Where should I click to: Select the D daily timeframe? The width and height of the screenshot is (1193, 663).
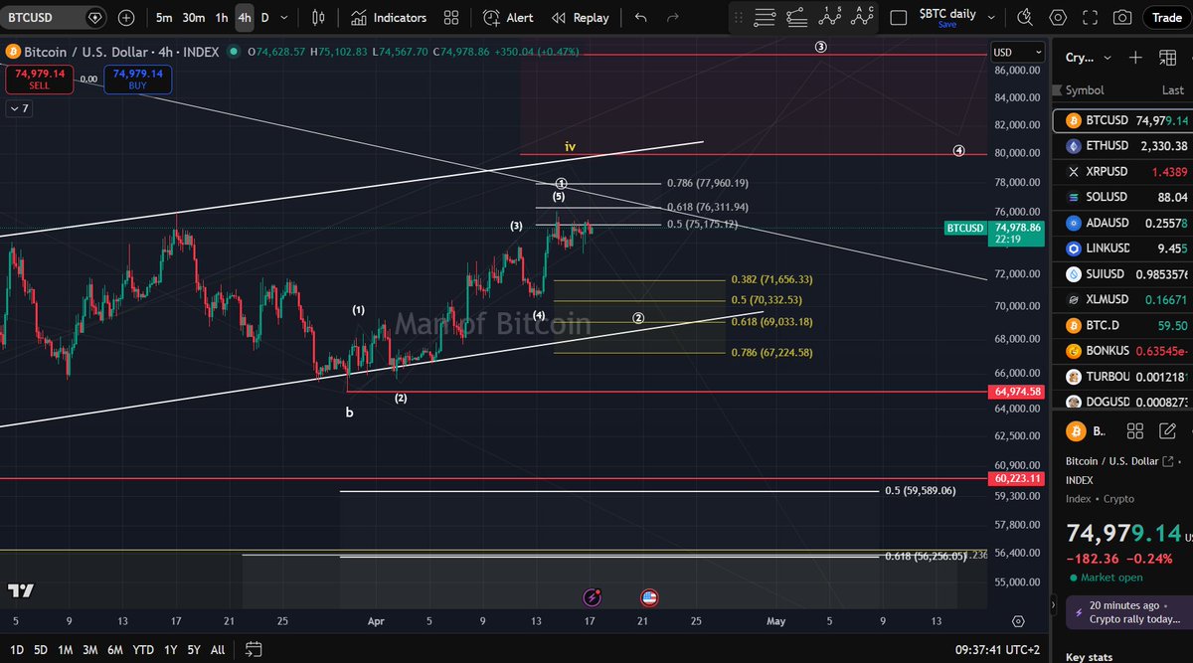coord(265,18)
